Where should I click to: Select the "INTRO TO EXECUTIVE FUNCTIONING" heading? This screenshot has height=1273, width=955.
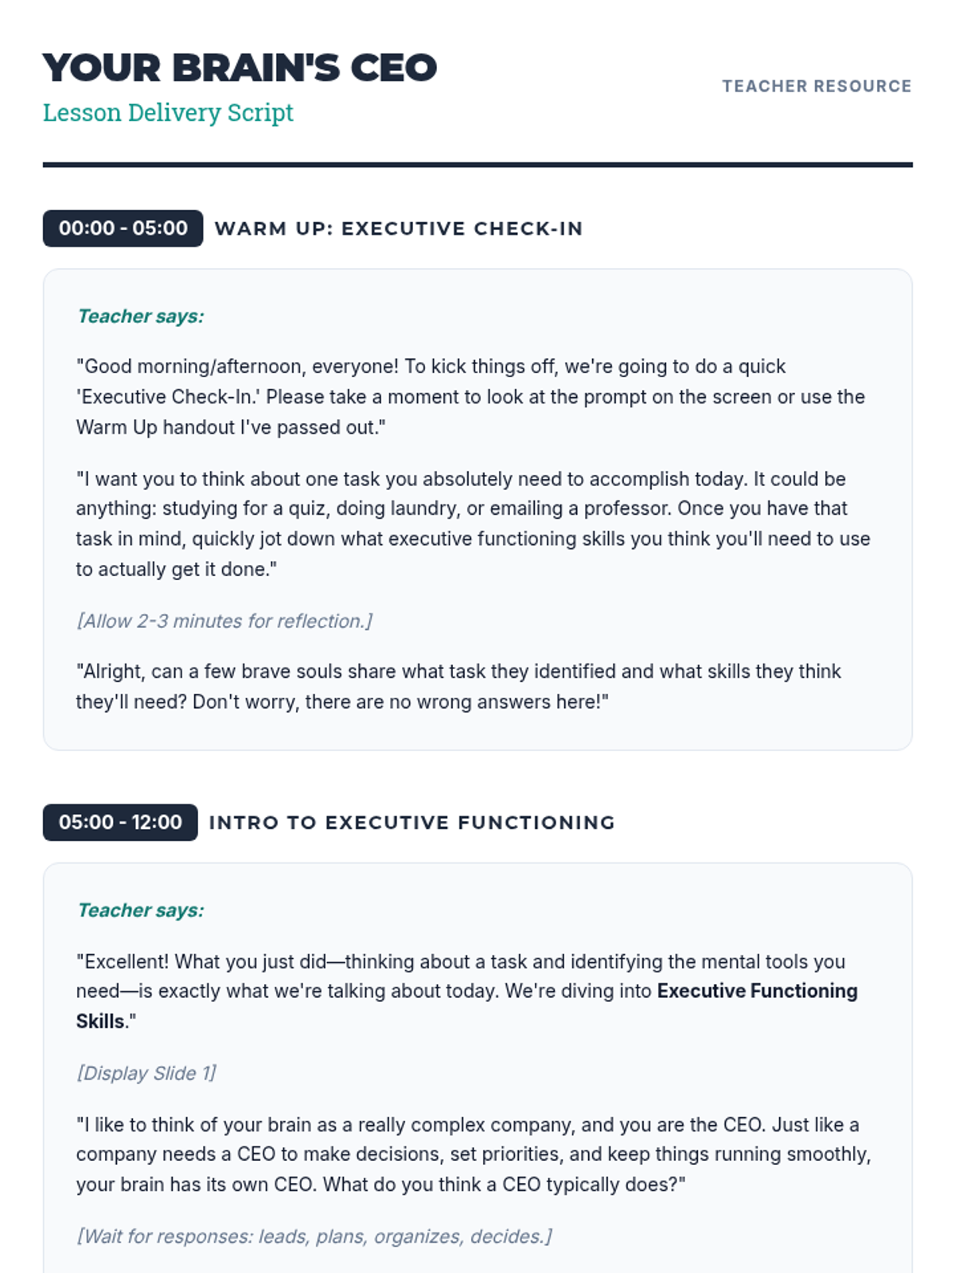[x=411, y=823]
